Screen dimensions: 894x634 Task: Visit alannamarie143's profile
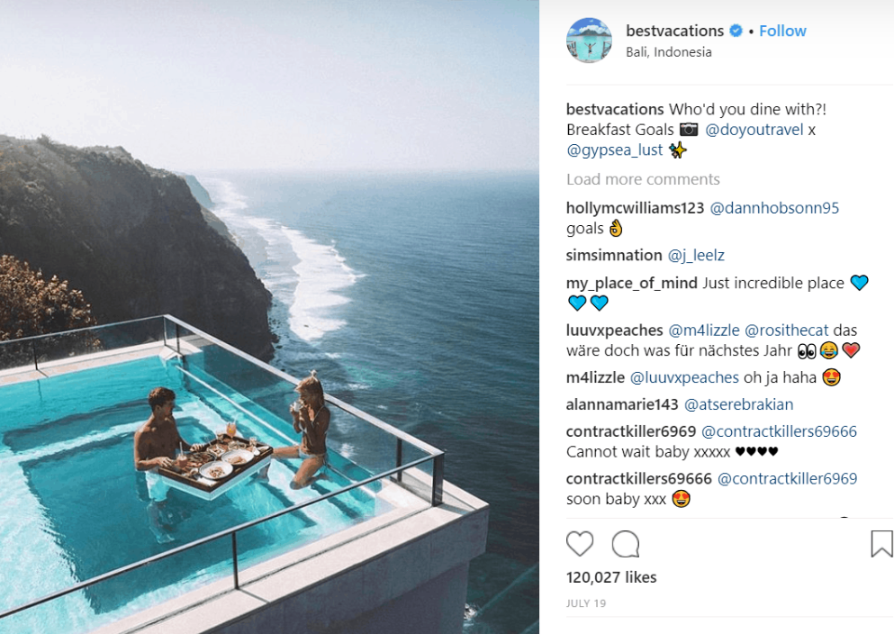click(x=622, y=404)
